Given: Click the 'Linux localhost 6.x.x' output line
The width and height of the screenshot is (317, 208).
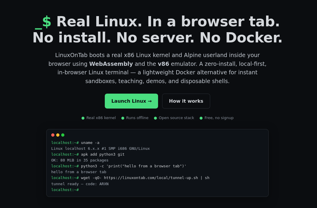Looking at the screenshot, I should pos(100,149).
